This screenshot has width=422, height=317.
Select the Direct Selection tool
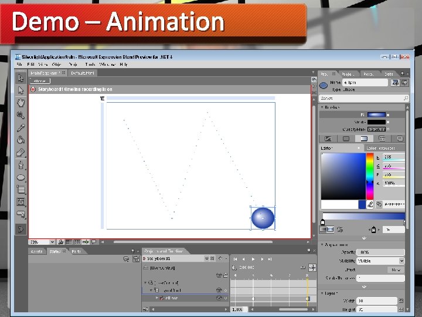pyautogui.click(x=21, y=90)
